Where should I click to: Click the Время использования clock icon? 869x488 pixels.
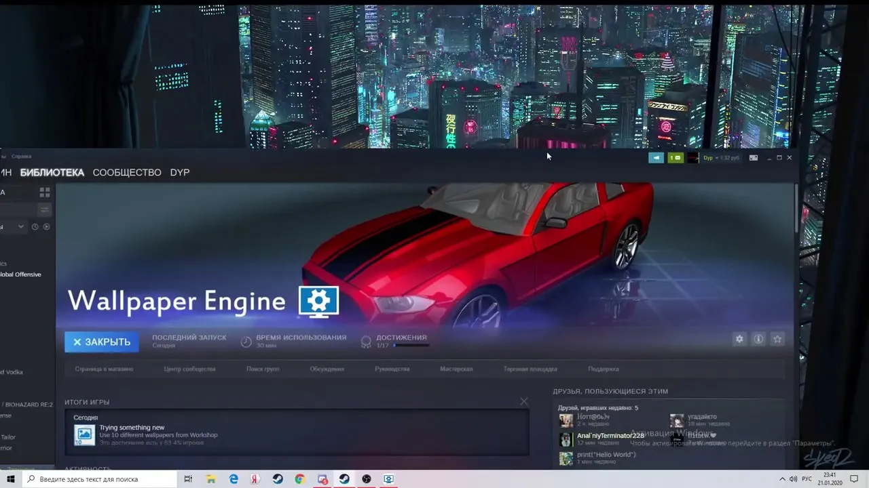246,342
